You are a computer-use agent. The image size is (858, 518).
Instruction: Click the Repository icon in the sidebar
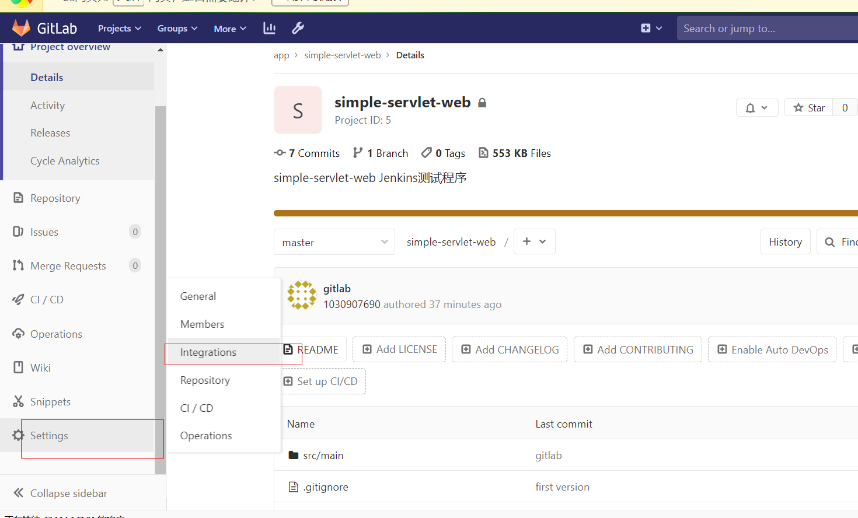(x=19, y=198)
